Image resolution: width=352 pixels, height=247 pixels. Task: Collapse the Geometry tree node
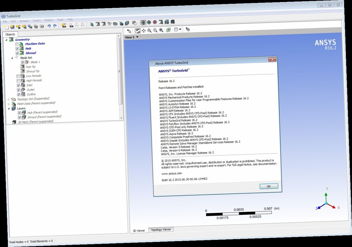pyautogui.click(x=6, y=40)
